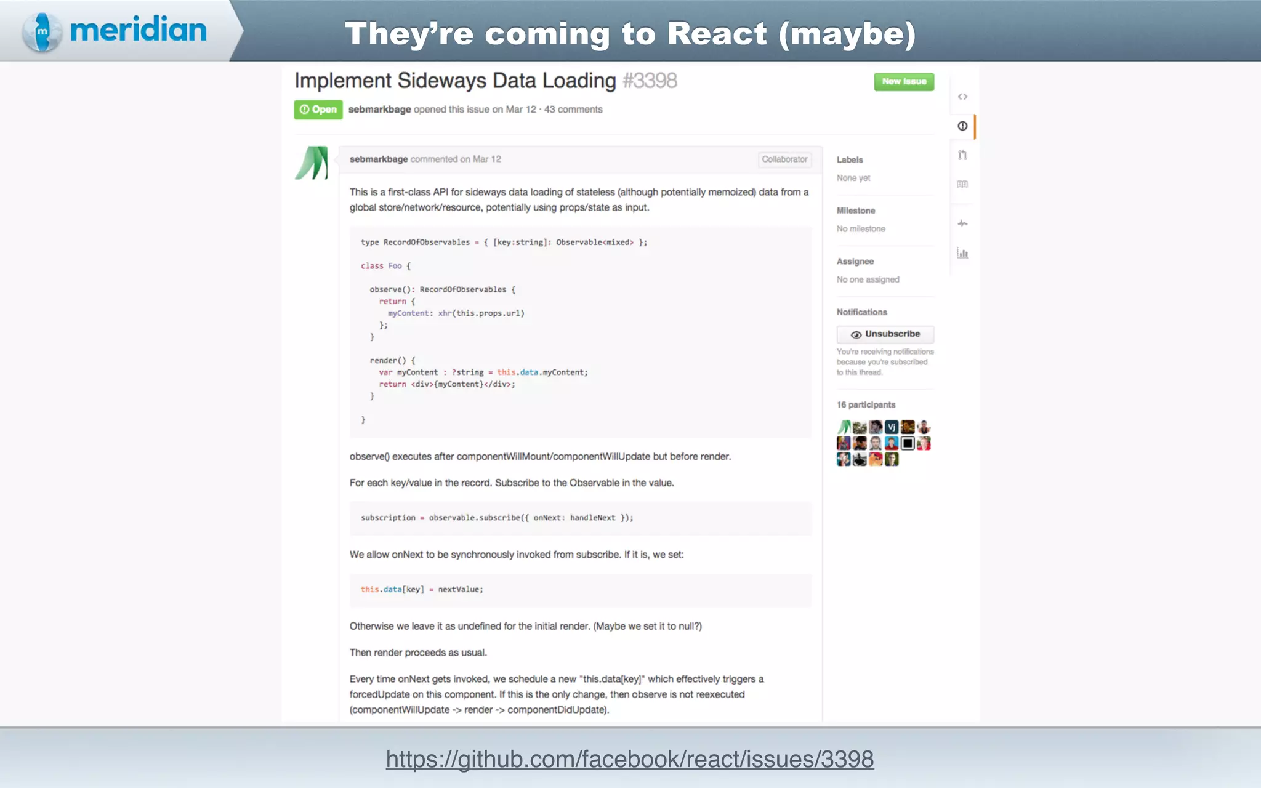The image size is (1261, 788).
Task: Click the 'None yet' labels text
Action: pos(853,178)
